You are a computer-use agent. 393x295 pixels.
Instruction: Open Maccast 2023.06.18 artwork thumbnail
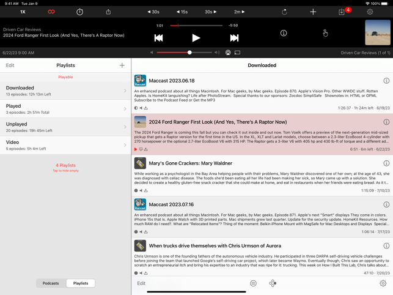pyautogui.click(x=140, y=81)
